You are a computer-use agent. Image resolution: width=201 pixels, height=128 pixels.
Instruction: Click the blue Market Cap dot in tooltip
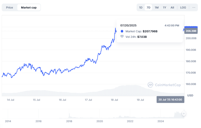(x=122, y=31)
